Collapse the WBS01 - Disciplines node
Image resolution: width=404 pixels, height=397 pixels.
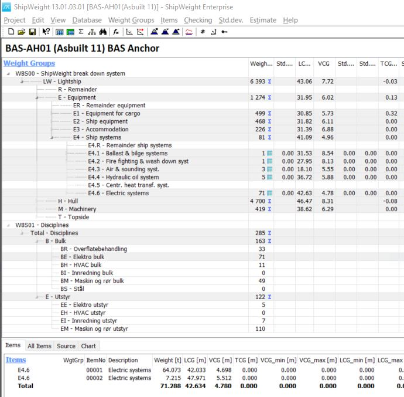pos(8,225)
